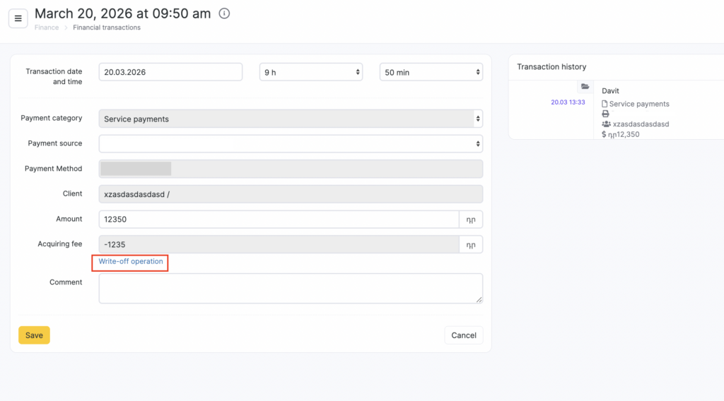Expand the Payment category dropdown
This screenshot has width=724, height=401.
pos(291,119)
